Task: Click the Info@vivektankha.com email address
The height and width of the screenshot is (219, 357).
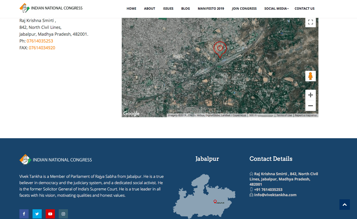Action: click(275, 195)
